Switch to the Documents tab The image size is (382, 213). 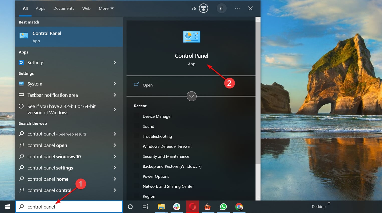[64, 8]
